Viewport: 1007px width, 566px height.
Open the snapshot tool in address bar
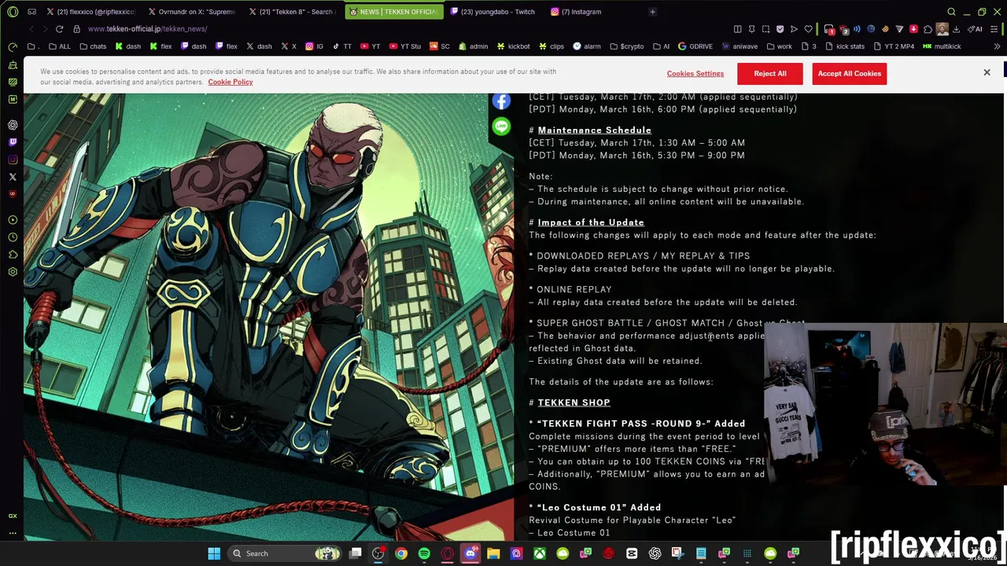pos(765,29)
